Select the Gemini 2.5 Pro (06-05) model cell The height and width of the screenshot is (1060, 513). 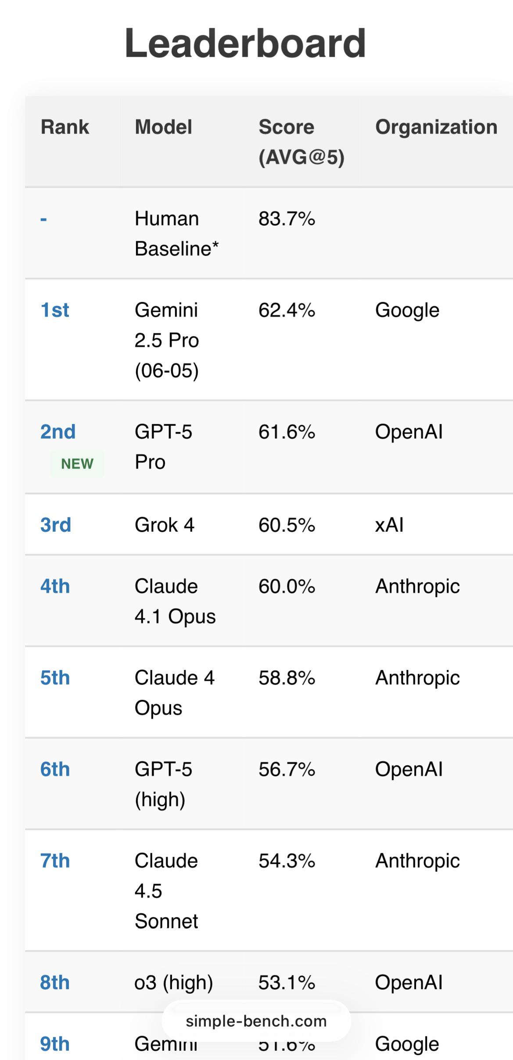pos(167,340)
